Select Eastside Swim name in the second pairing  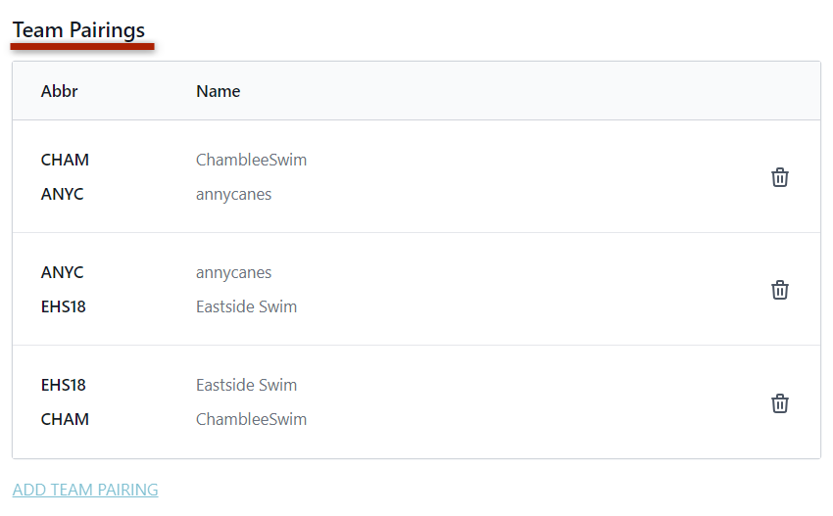click(246, 306)
